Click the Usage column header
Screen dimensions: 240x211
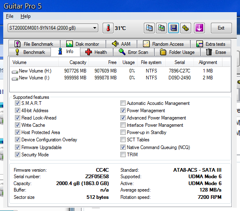tap(128, 62)
